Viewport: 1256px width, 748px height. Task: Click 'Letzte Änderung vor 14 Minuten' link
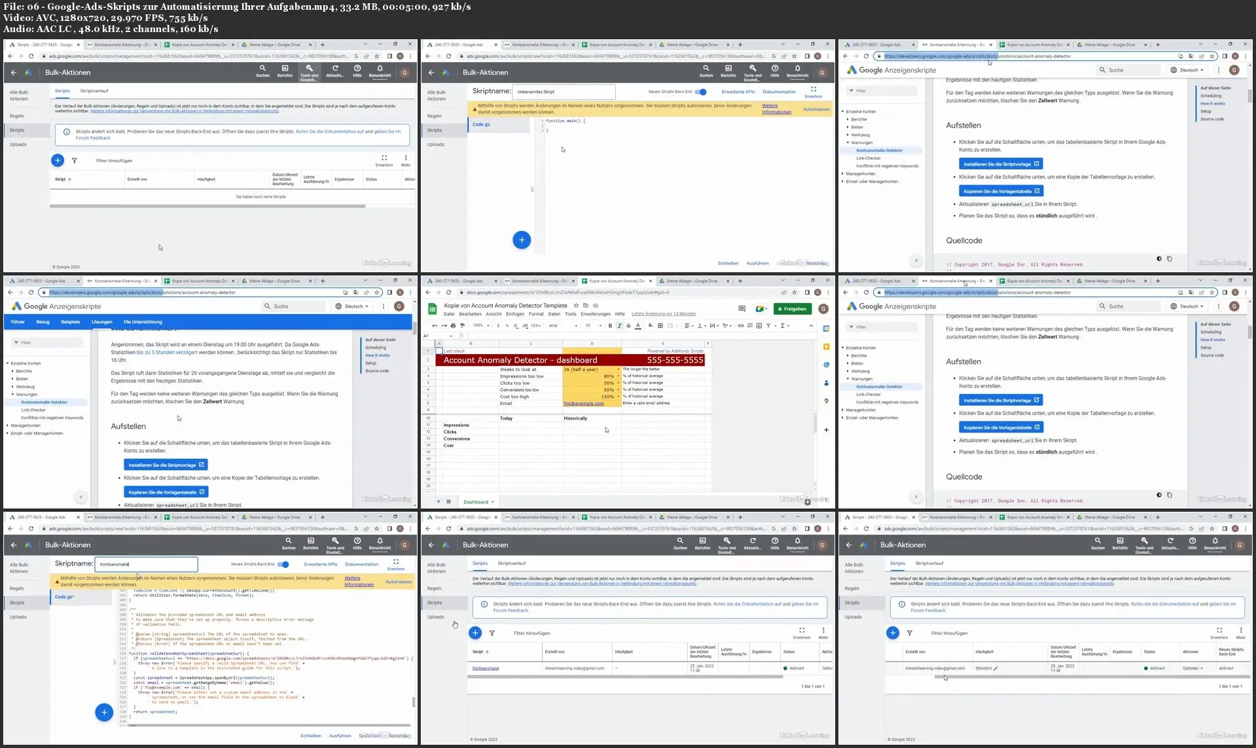[x=664, y=314]
